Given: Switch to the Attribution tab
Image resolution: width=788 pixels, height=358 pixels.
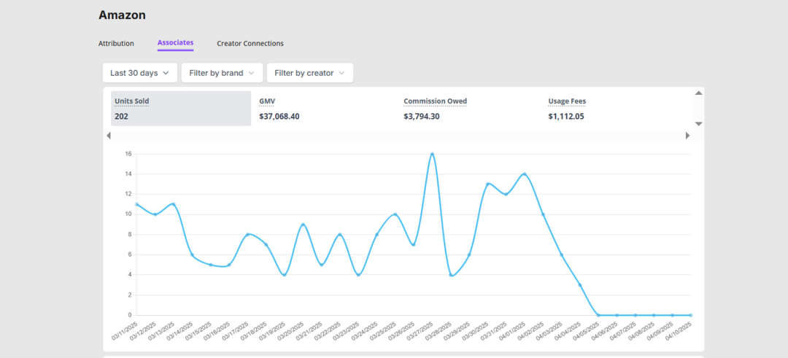Looking at the screenshot, I should point(116,44).
